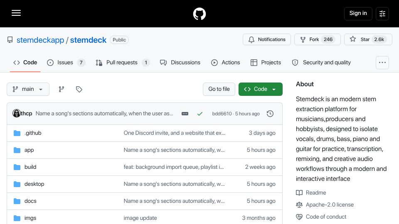Open the imgs folder
This screenshot has width=399, height=224.
coord(30,218)
